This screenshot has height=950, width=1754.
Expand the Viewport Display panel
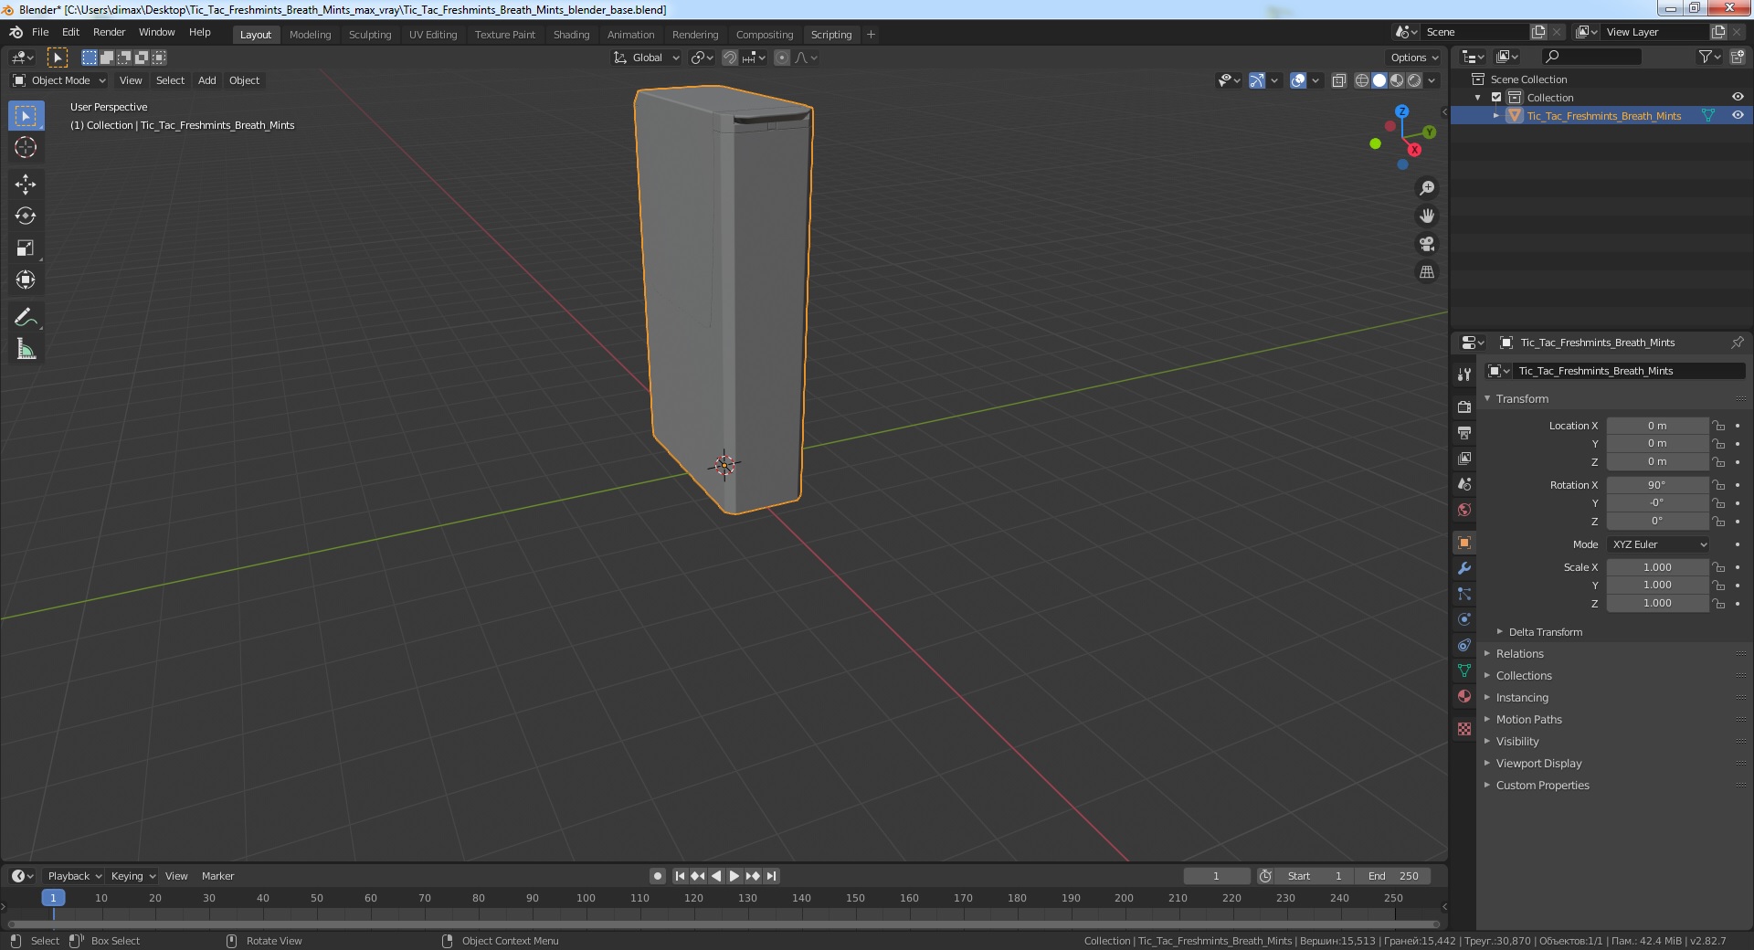1538,764
